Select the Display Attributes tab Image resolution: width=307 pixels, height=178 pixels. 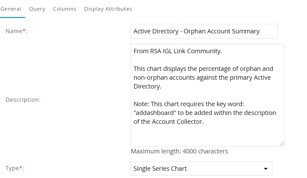tap(108, 9)
